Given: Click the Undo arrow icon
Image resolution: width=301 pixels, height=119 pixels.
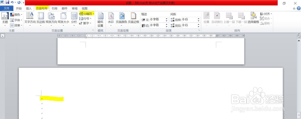Looking at the screenshot, I should pyautogui.click(x=12, y=2).
